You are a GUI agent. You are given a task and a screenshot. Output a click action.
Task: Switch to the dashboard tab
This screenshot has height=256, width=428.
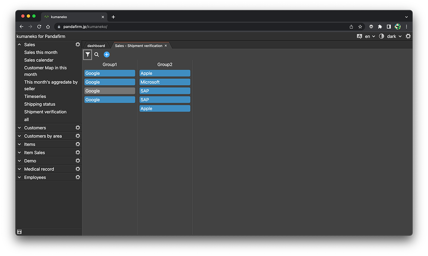(x=96, y=46)
